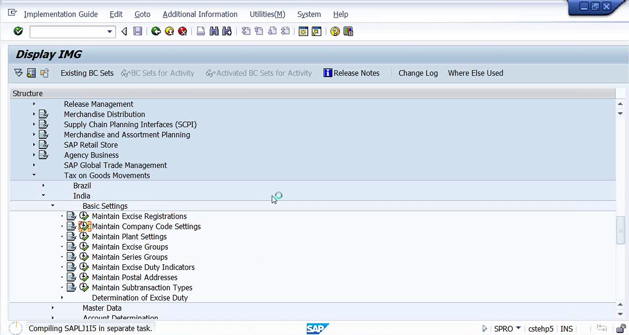Execute activity icon for Maintain Series Groups
This screenshot has width=629, height=335.
click(x=84, y=257)
